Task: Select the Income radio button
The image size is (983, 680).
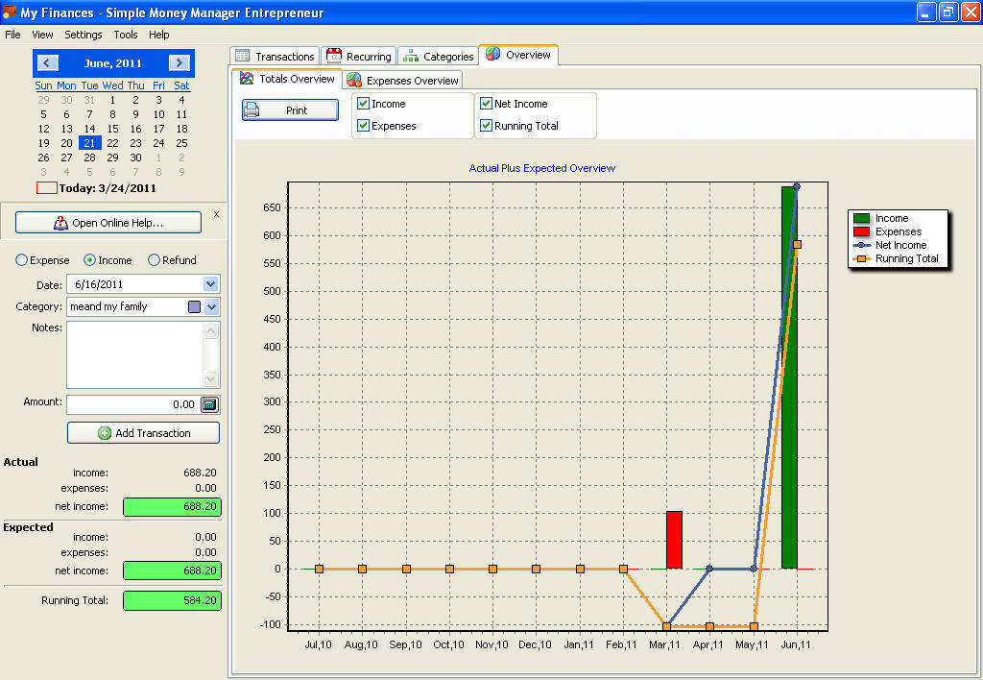Action: (x=89, y=259)
